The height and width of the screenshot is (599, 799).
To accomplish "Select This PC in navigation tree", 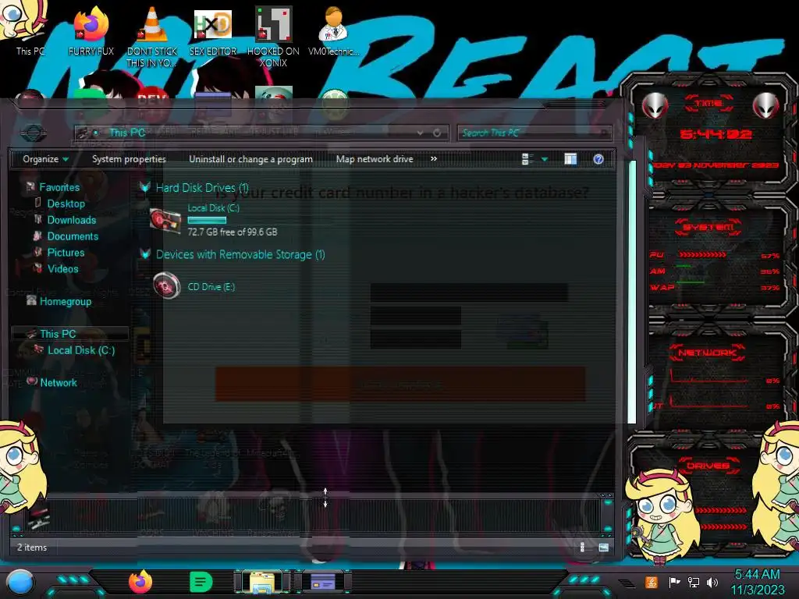I will [58, 334].
